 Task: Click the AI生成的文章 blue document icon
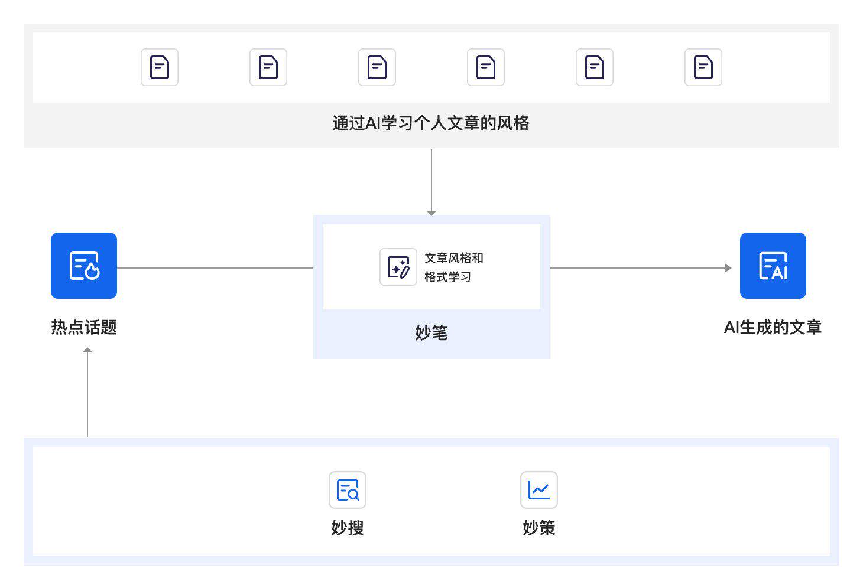click(x=773, y=266)
